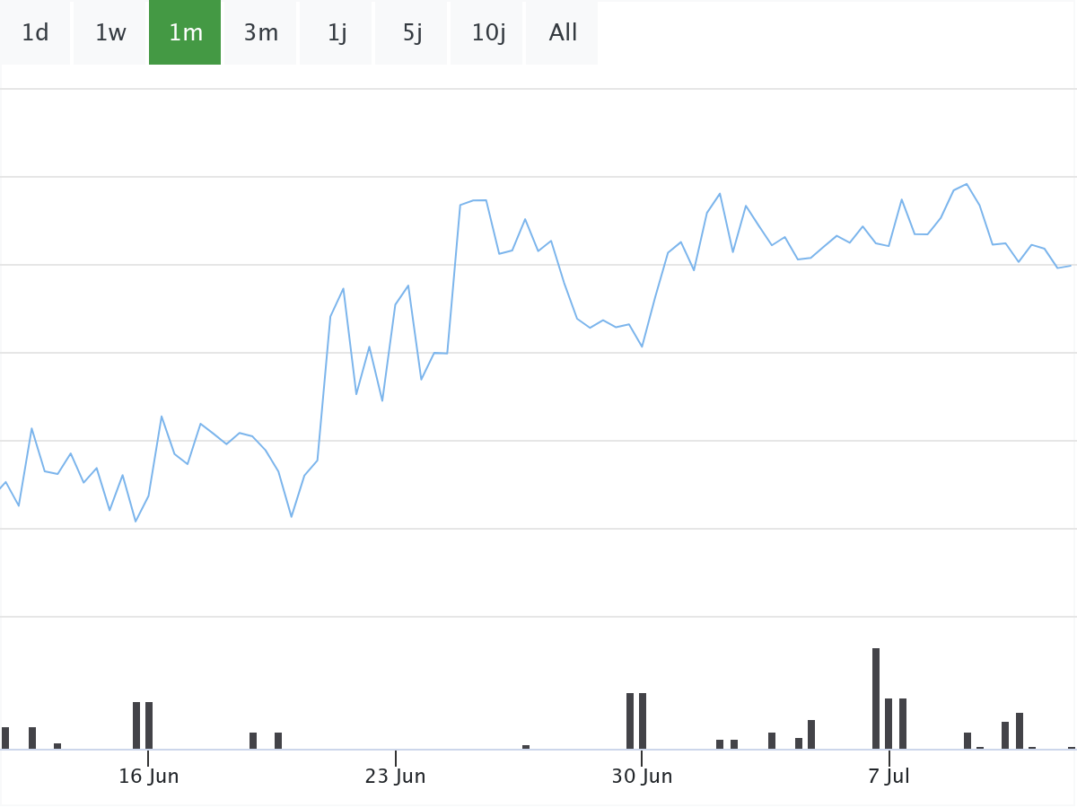The width and height of the screenshot is (1077, 808).
Task: Click the lowest point of the price line
Action: [x=136, y=521]
